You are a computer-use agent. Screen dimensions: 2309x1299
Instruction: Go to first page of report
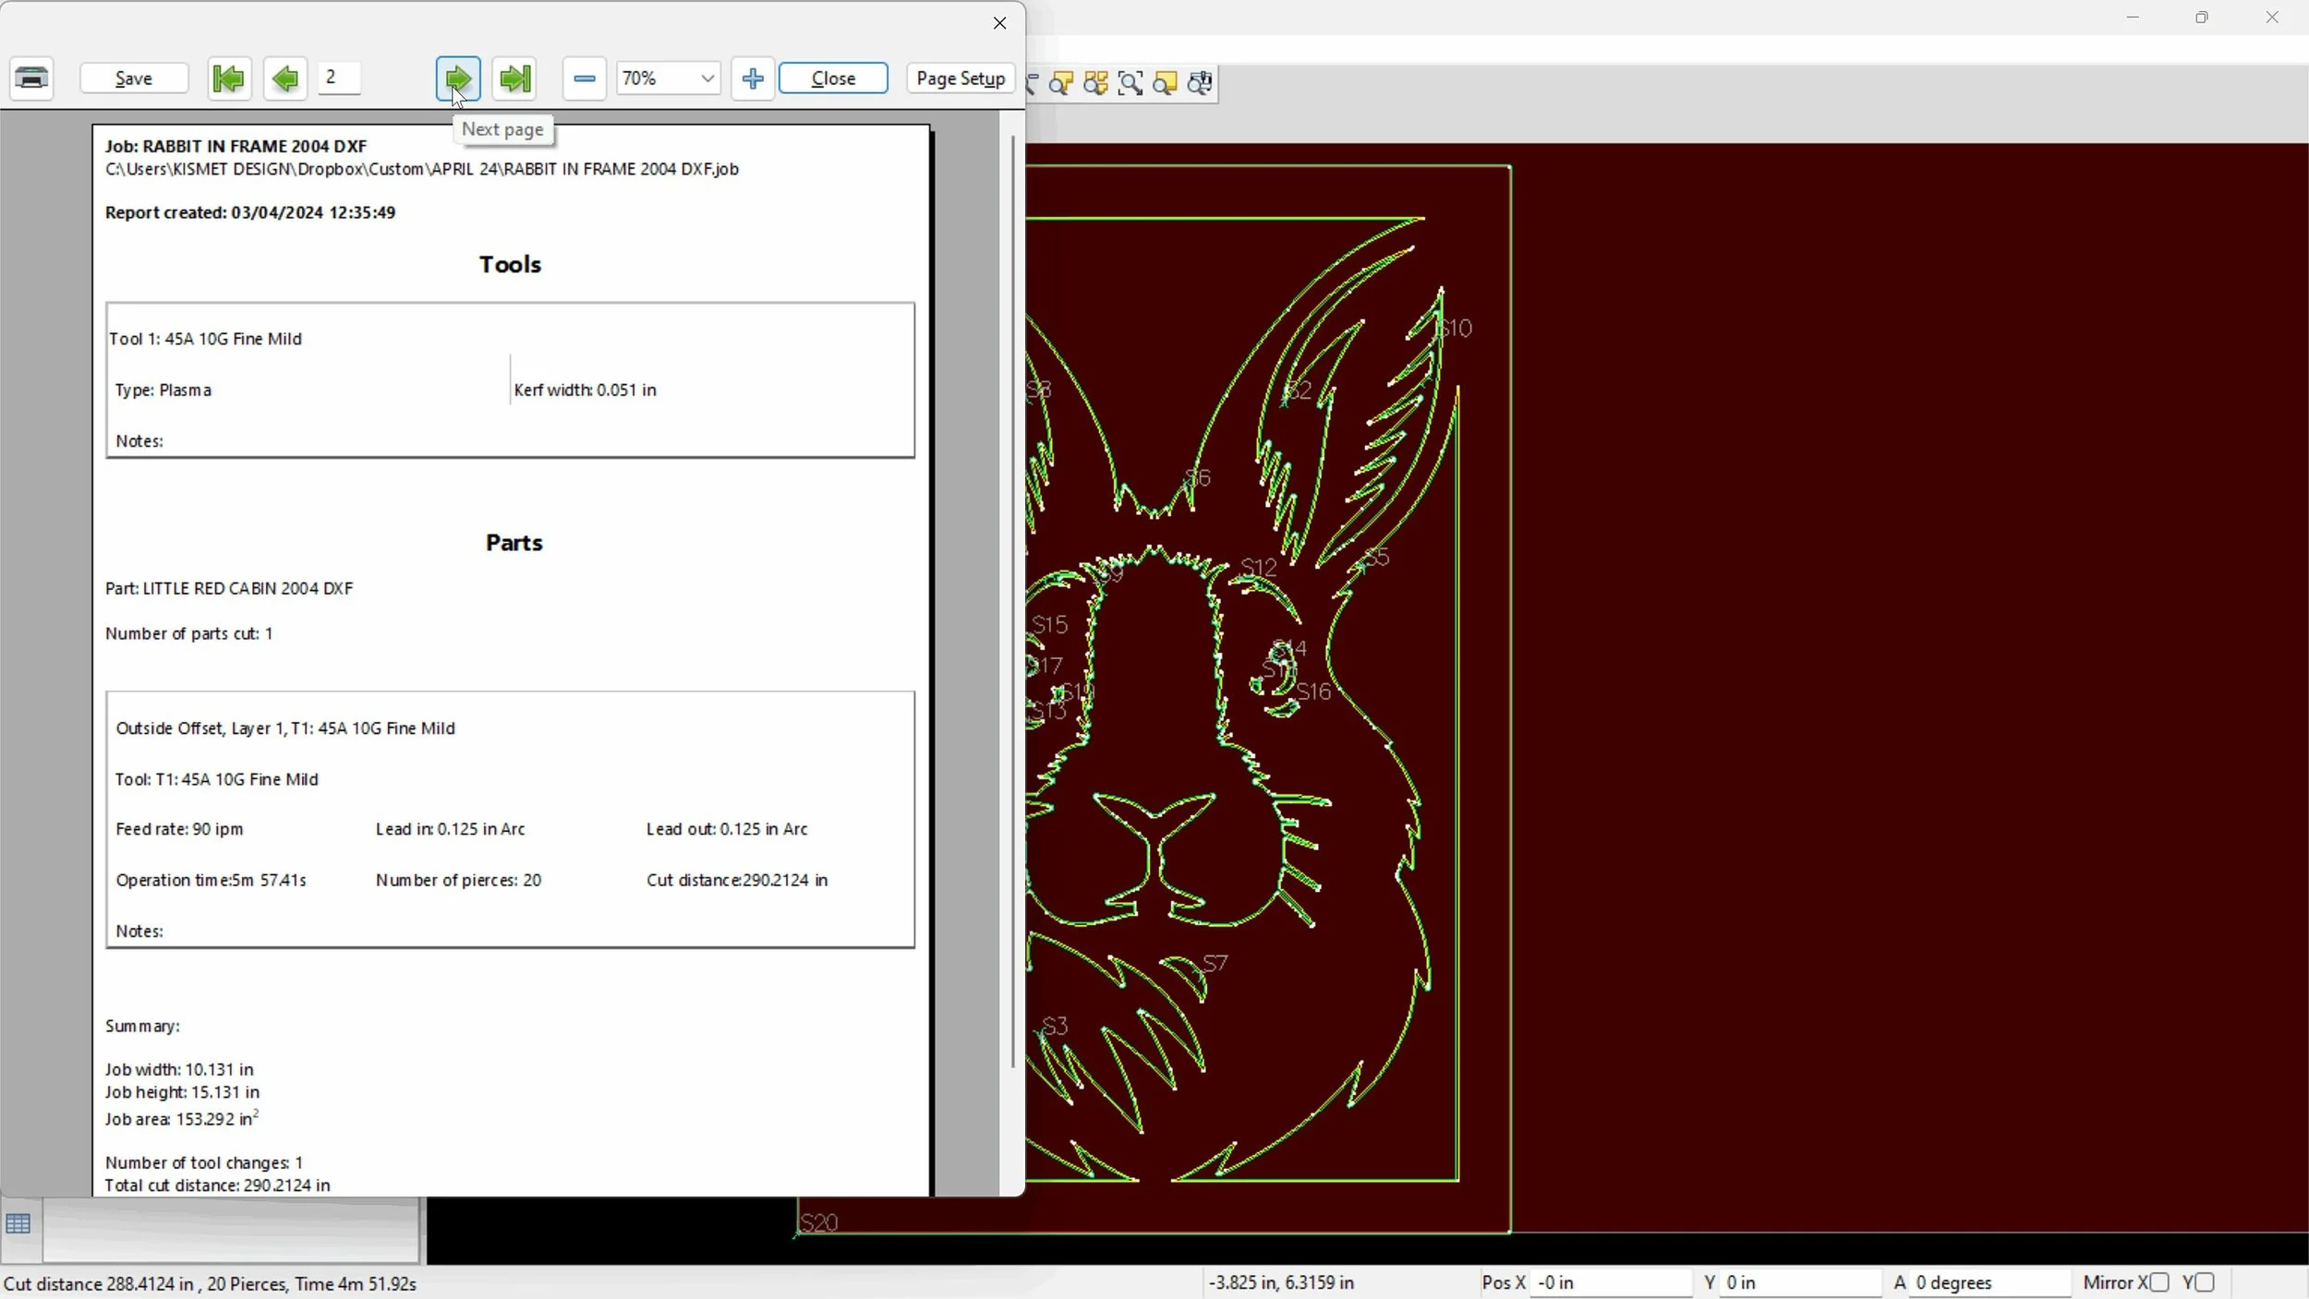click(x=228, y=78)
